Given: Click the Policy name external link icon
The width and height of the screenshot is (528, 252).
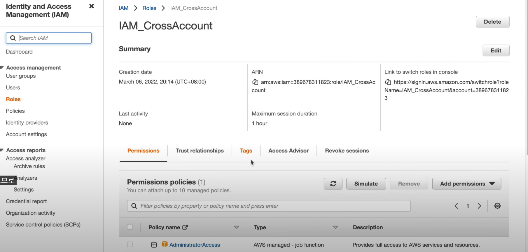Looking at the screenshot, I should pos(185,227).
